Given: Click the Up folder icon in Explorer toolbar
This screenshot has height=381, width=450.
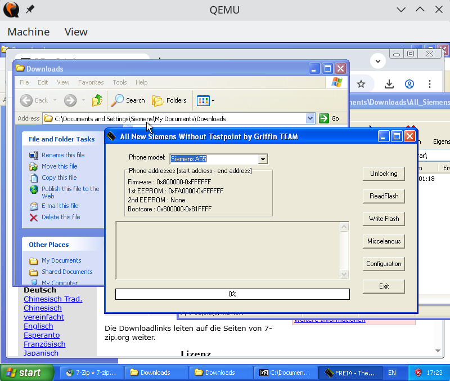Looking at the screenshot, I should 97,100.
